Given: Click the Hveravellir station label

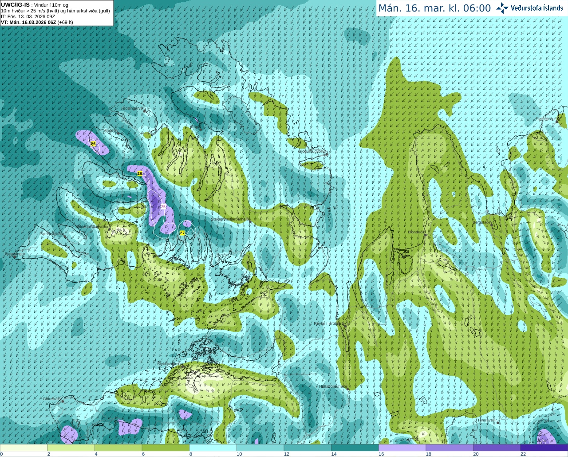Looking at the screenshot, I should [487, 420].
